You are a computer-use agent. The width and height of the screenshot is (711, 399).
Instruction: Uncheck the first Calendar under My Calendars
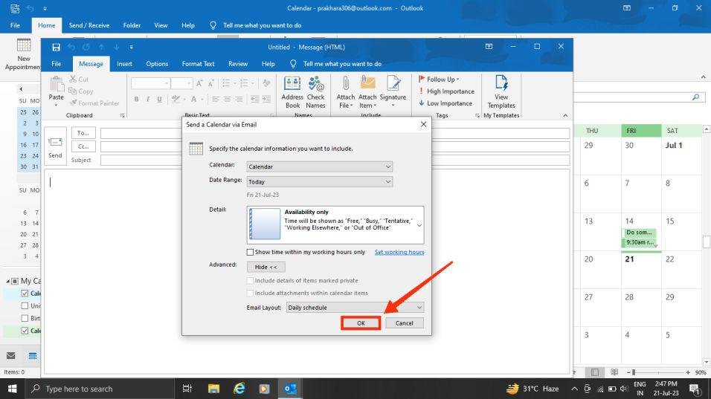coord(25,293)
